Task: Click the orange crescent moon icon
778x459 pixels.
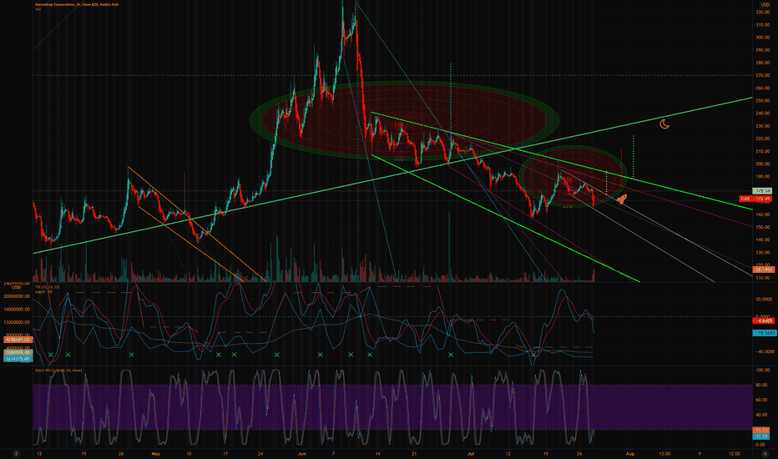Action: click(x=664, y=124)
